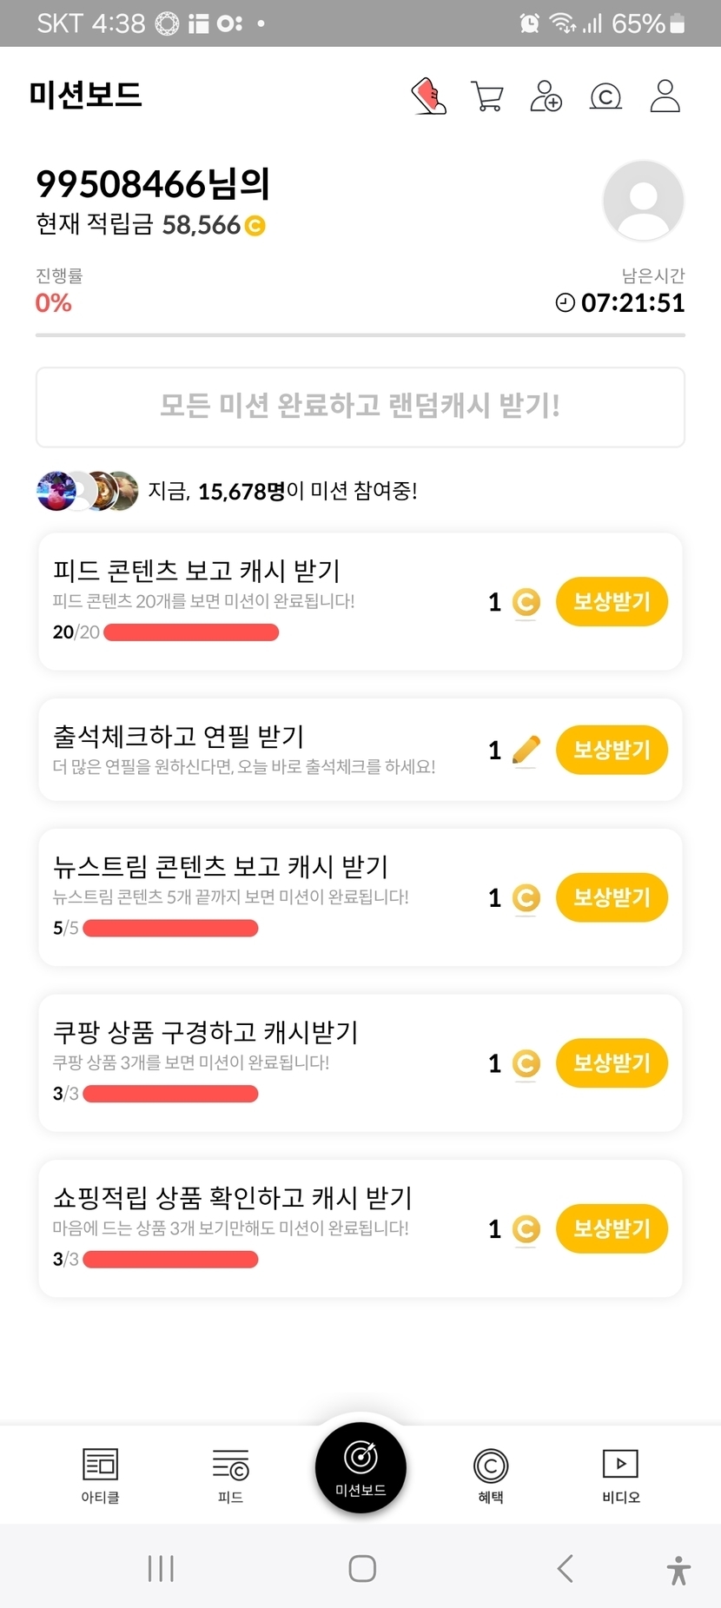Open the my profile icon in header
Viewport: 721px width, 1608px height.
665,96
